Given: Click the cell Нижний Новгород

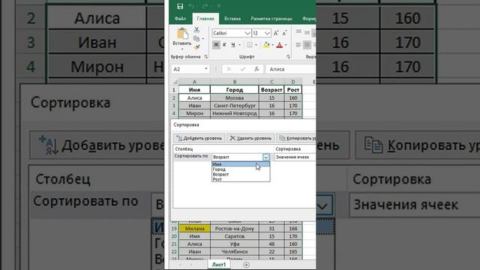Looking at the screenshot, I should click(235, 113).
